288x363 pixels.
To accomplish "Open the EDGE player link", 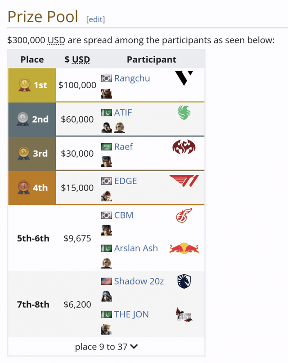I will (x=126, y=181).
